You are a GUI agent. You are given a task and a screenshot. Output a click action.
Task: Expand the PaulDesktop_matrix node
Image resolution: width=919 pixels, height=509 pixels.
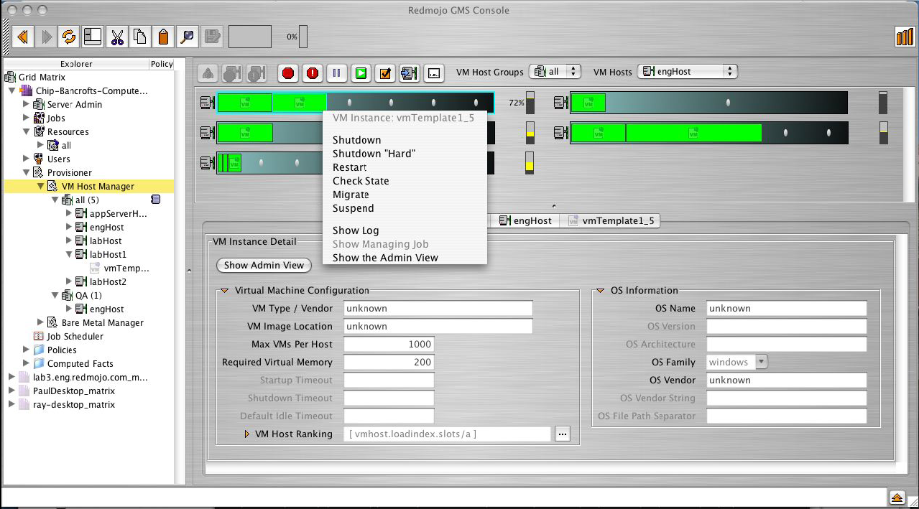[11, 391]
